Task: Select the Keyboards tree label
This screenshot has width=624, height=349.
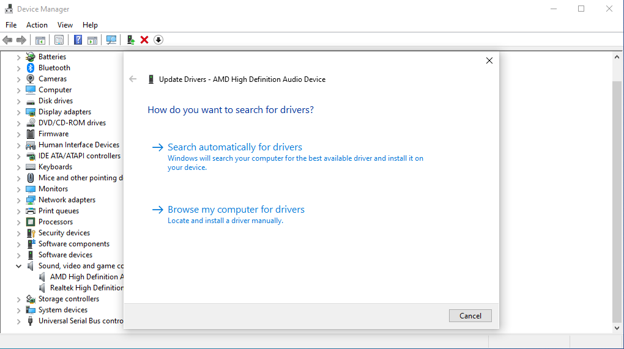Action: [55, 167]
